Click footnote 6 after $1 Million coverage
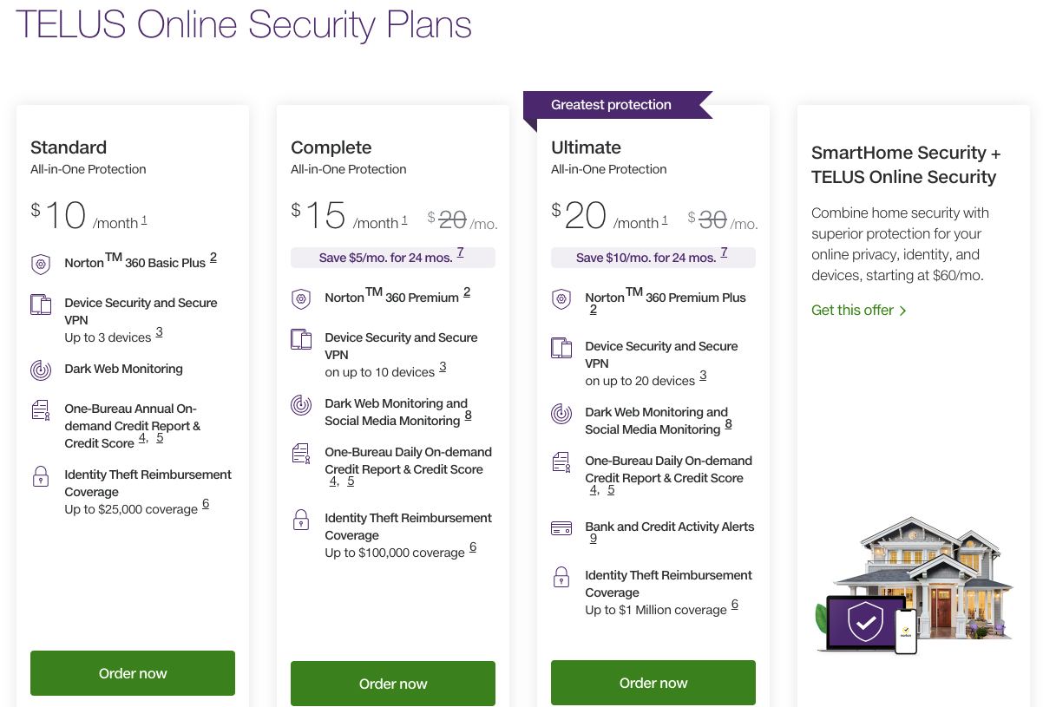 (734, 604)
